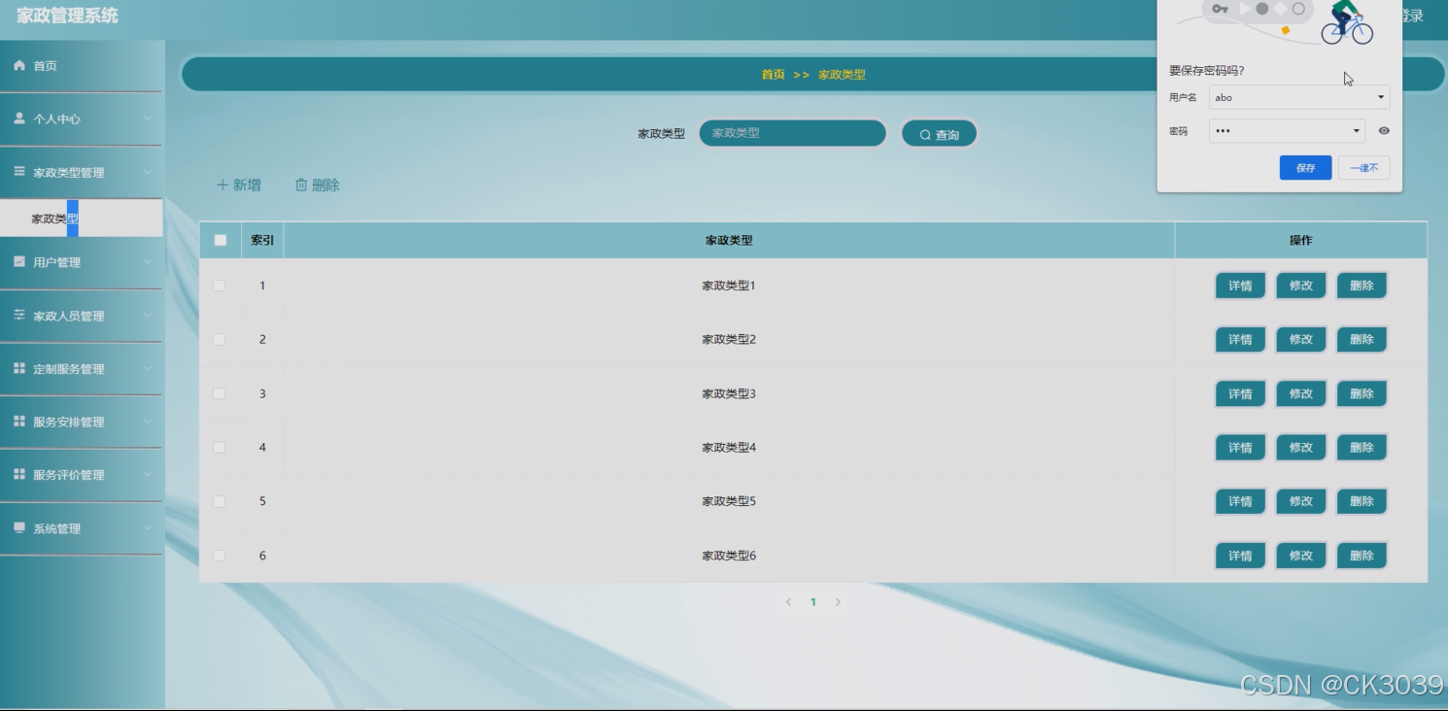Screen dimensions: 1448x711
Task: Click the magnifier icon in 查询 button
Action: 925,135
